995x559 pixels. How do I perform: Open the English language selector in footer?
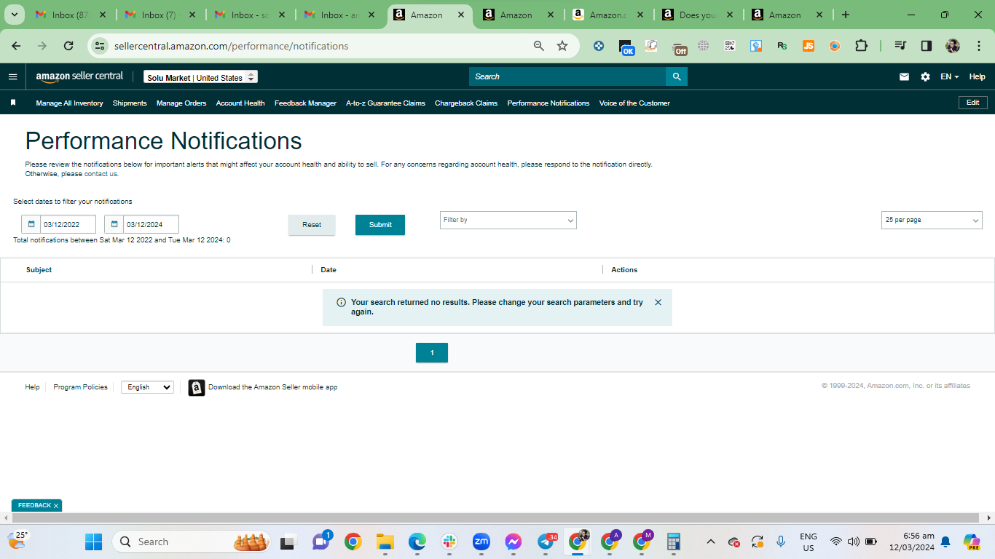pyautogui.click(x=147, y=387)
